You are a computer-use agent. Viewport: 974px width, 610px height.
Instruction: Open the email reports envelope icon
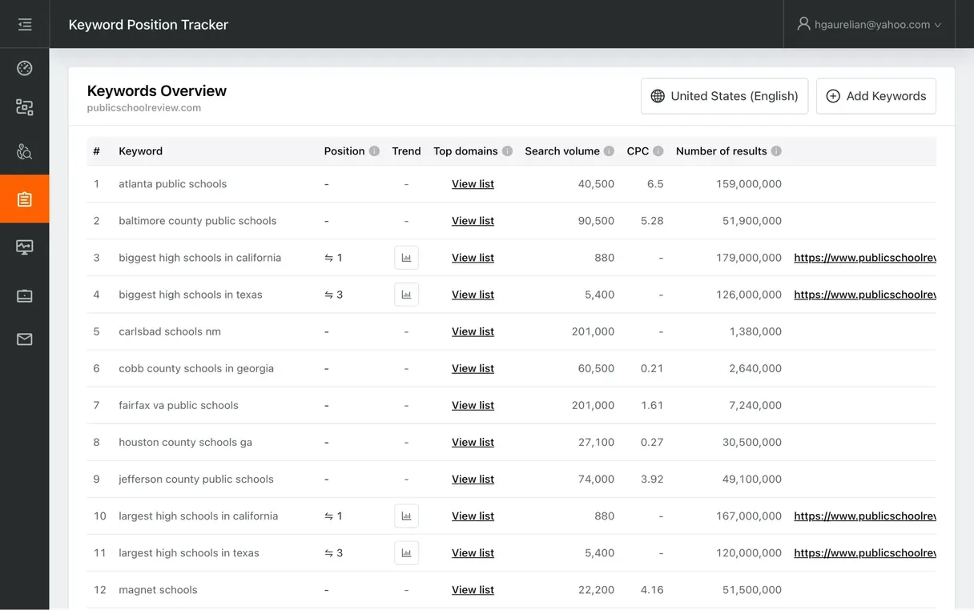click(x=24, y=339)
